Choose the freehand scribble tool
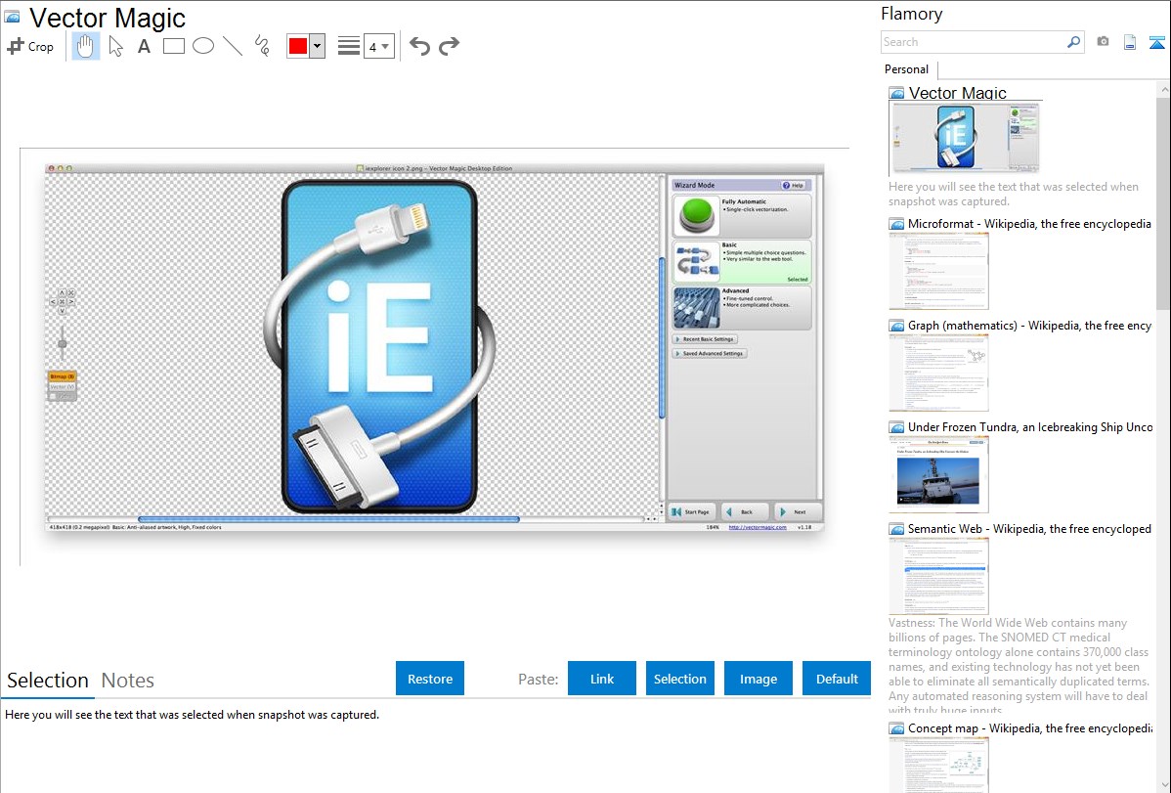This screenshot has height=793, width=1171. coord(262,46)
